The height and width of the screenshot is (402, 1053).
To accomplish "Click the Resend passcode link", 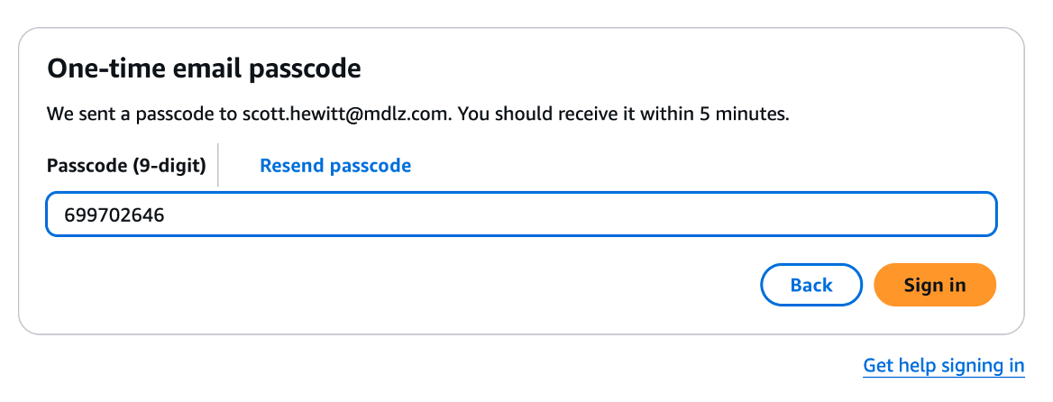I will tap(335, 166).
